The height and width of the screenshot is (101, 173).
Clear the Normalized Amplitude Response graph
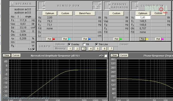coord(7,55)
